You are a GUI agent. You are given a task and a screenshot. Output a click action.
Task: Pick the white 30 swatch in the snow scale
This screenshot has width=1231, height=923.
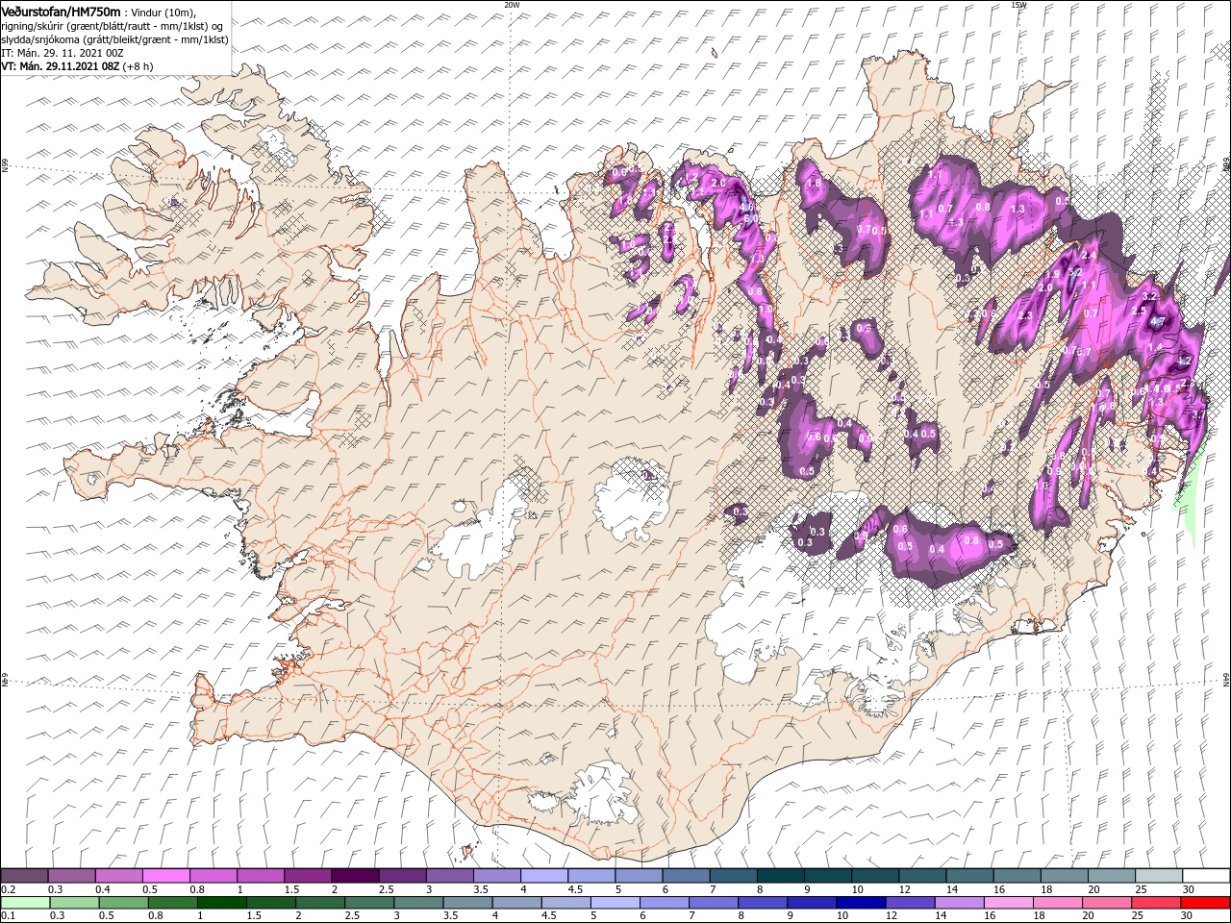pyautogui.click(x=1207, y=875)
